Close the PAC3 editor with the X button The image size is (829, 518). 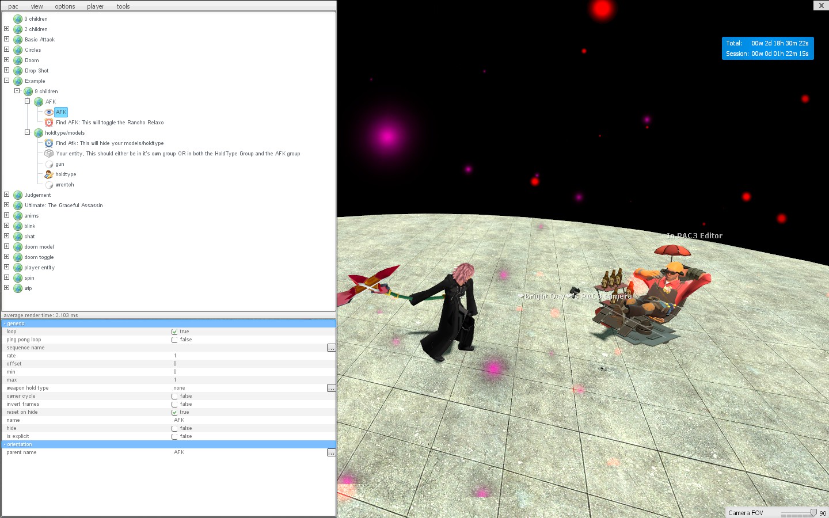coord(821,5)
